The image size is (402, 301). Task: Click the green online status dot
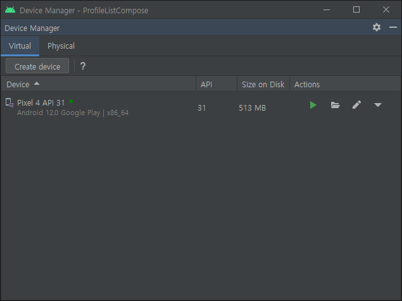pyautogui.click(x=71, y=101)
